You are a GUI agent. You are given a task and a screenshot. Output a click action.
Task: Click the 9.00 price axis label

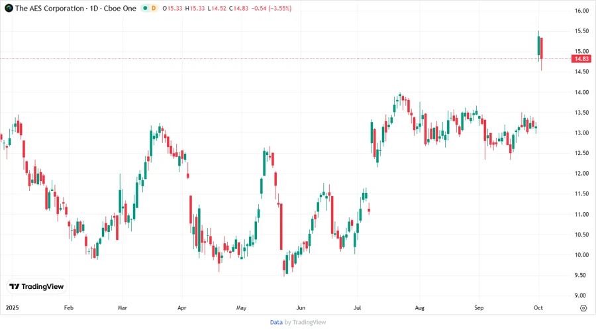pos(582,296)
